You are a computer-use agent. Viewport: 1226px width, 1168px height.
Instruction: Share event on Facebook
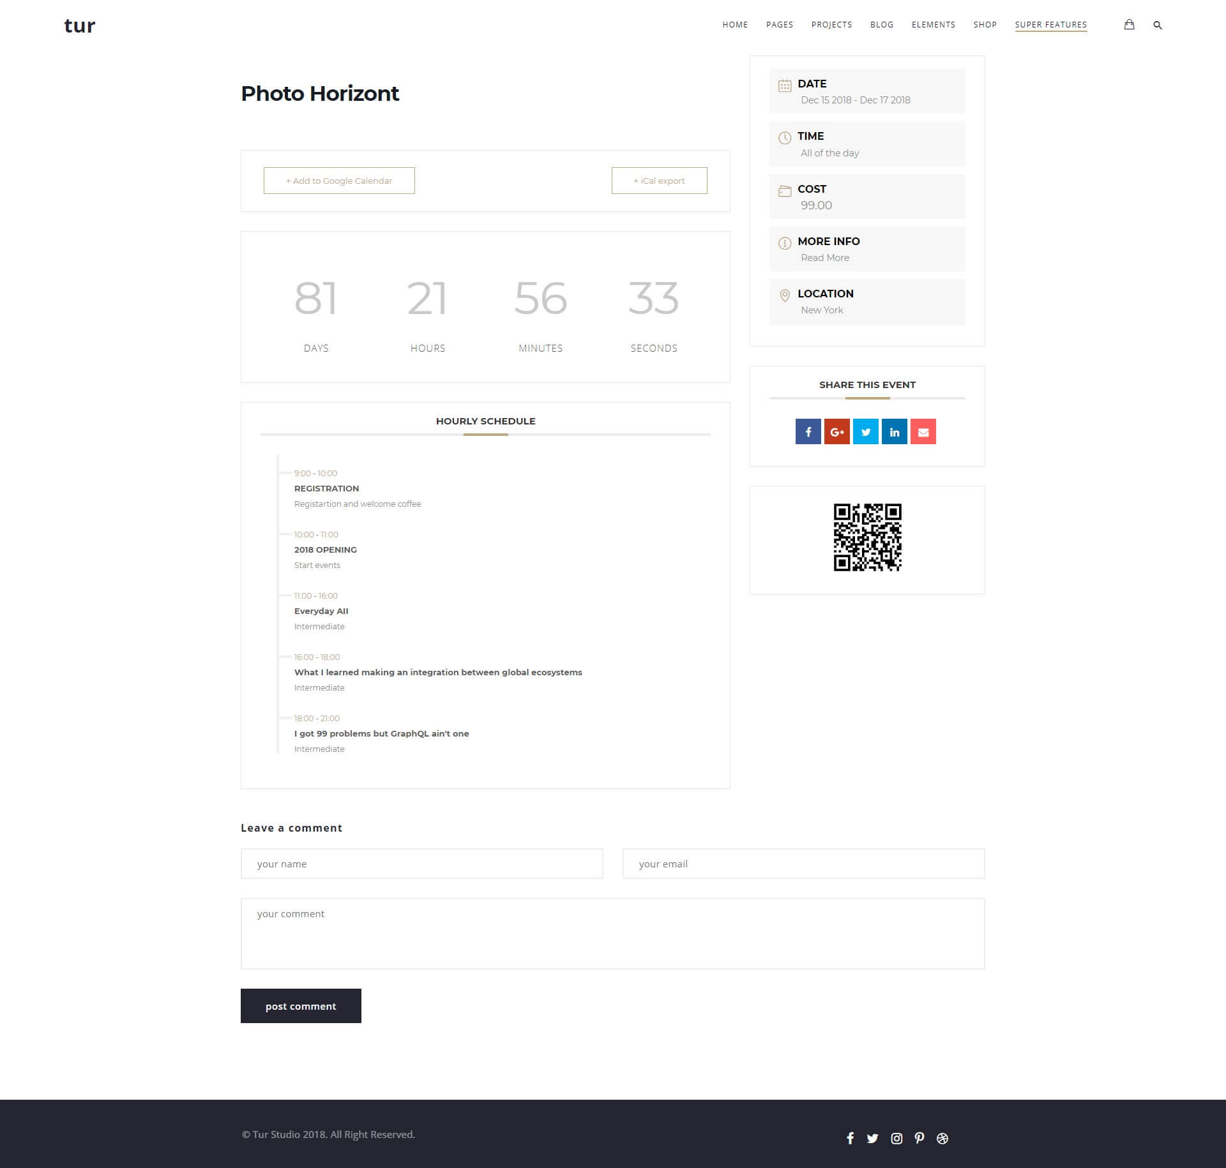coord(808,431)
